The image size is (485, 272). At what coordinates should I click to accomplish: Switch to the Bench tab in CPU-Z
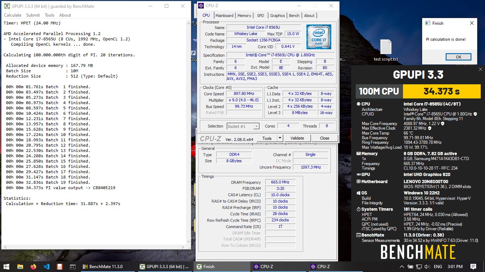(x=294, y=16)
